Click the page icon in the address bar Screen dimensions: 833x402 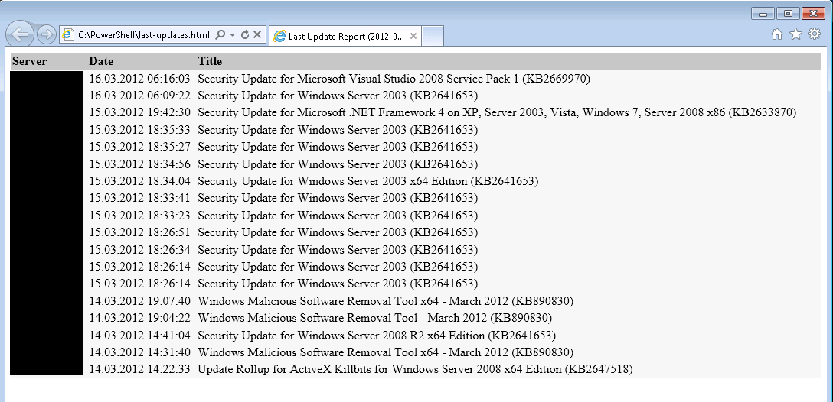[x=67, y=35]
